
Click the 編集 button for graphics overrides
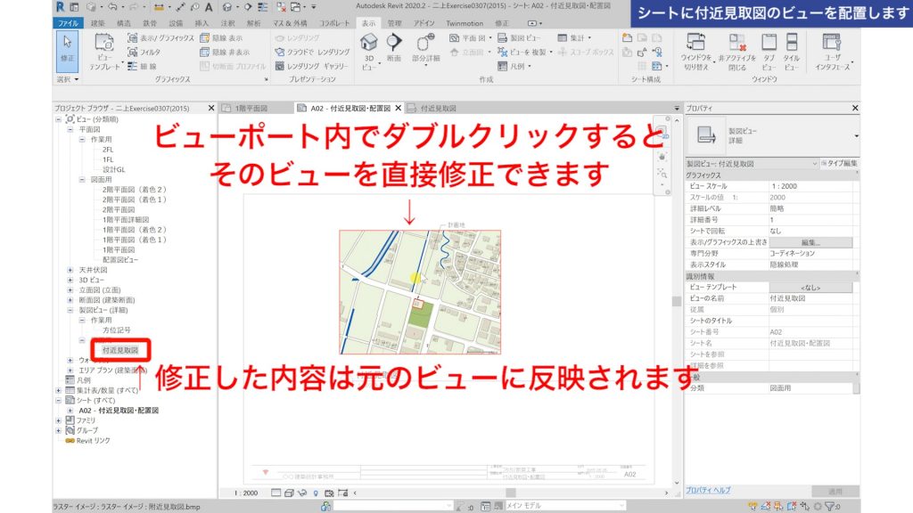point(810,242)
